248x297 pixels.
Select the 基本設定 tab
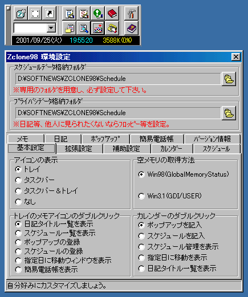point(31,148)
